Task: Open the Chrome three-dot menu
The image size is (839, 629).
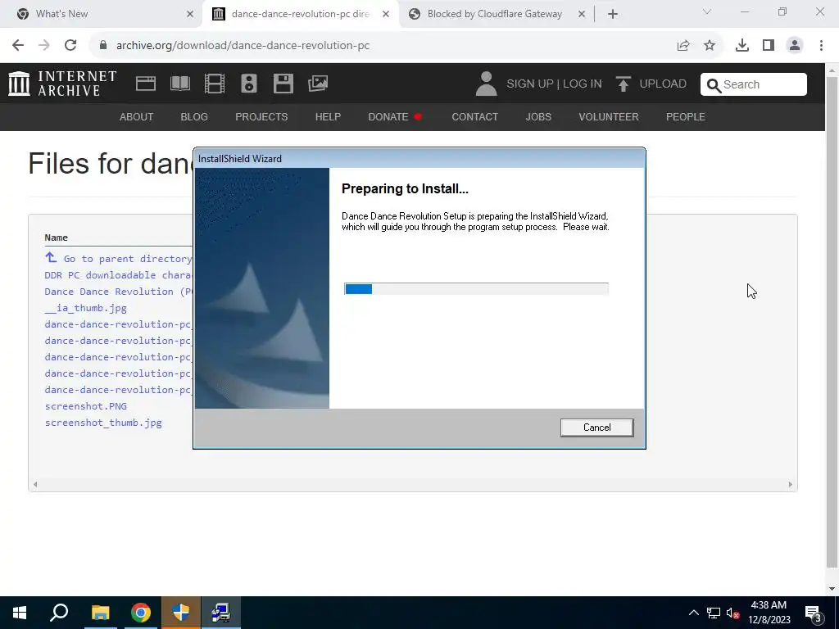Action: point(821,46)
